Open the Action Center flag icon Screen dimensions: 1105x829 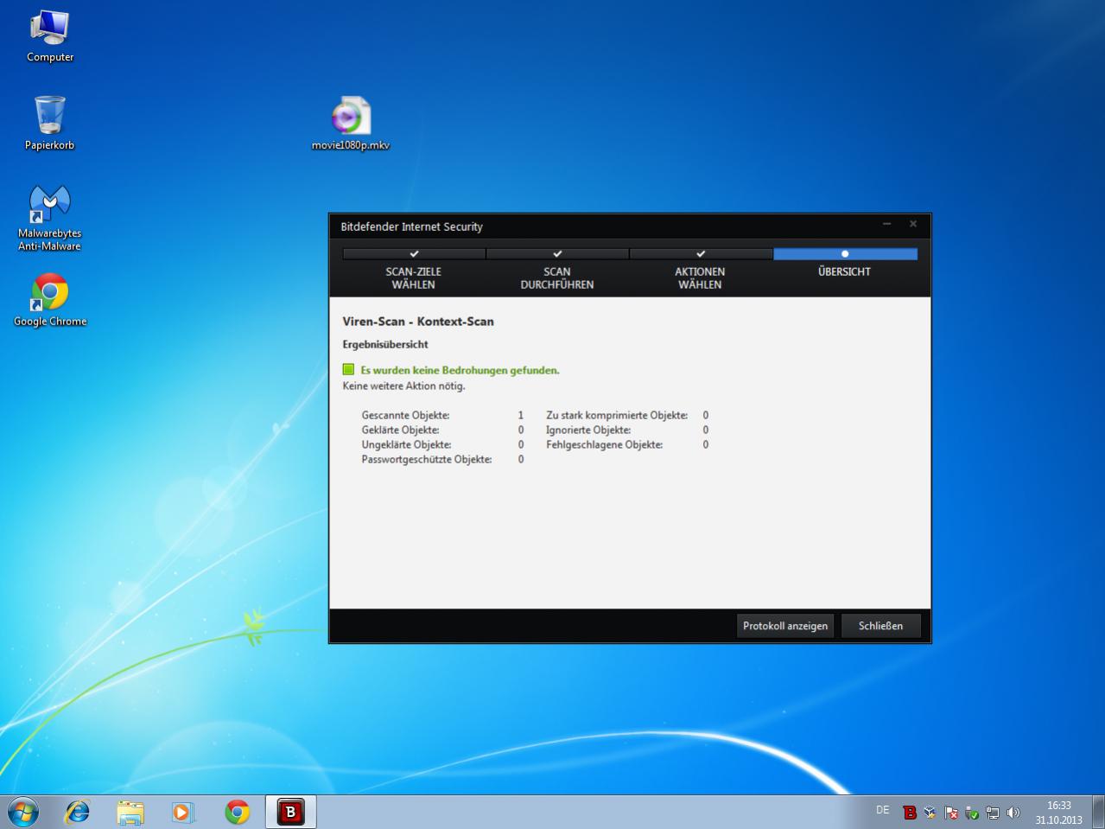click(950, 813)
